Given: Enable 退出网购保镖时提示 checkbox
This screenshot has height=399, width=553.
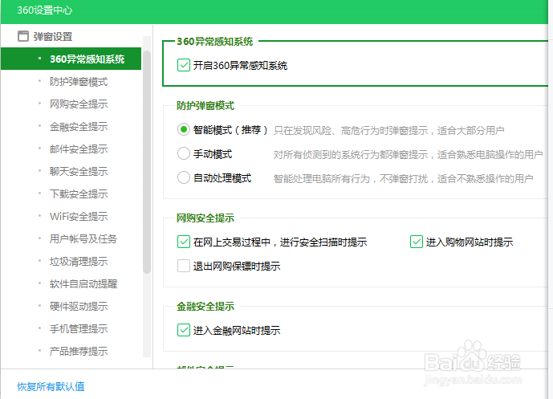Looking at the screenshot, I should pyautogui.click(x=183, y=266).
